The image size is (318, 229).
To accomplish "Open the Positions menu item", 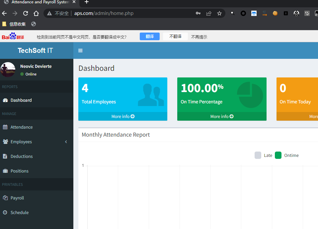I will 37,171.
